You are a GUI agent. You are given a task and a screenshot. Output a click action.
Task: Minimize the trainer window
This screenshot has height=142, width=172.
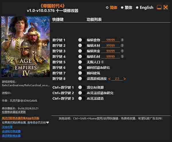tap(159, 7)
